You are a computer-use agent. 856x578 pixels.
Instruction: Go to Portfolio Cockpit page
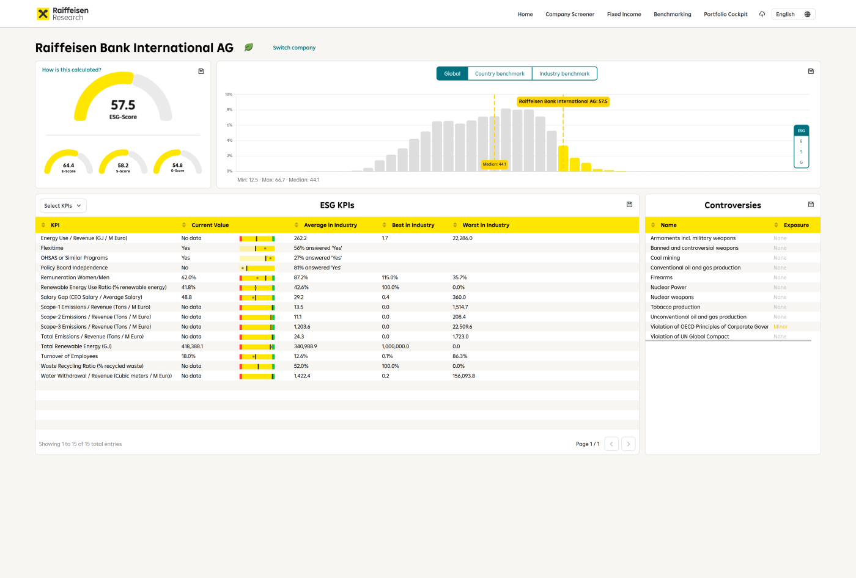[x=725, y=14]
